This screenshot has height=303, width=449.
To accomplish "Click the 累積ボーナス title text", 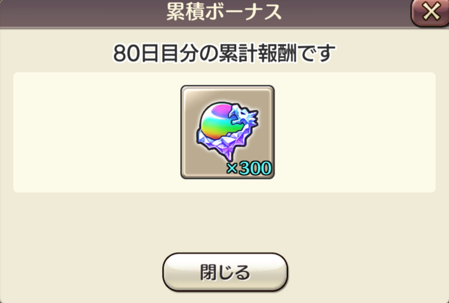I will click(224, 12).
